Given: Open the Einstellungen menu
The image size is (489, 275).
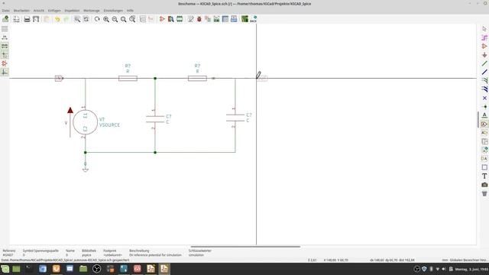Looking at the screenshot, I should tap(113, 11).
